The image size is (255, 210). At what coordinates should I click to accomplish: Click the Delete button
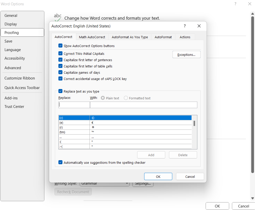183,155
